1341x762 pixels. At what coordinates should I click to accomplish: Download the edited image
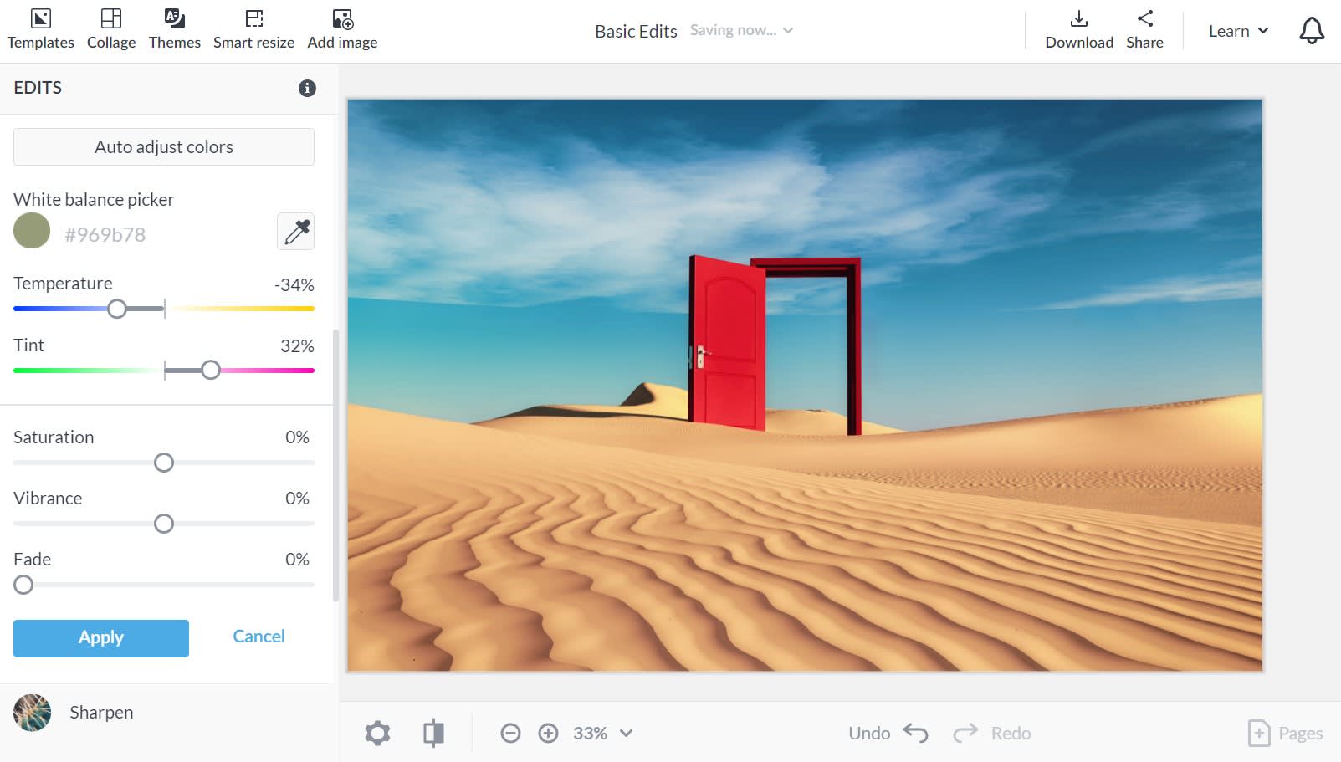tap(1079, 30)
